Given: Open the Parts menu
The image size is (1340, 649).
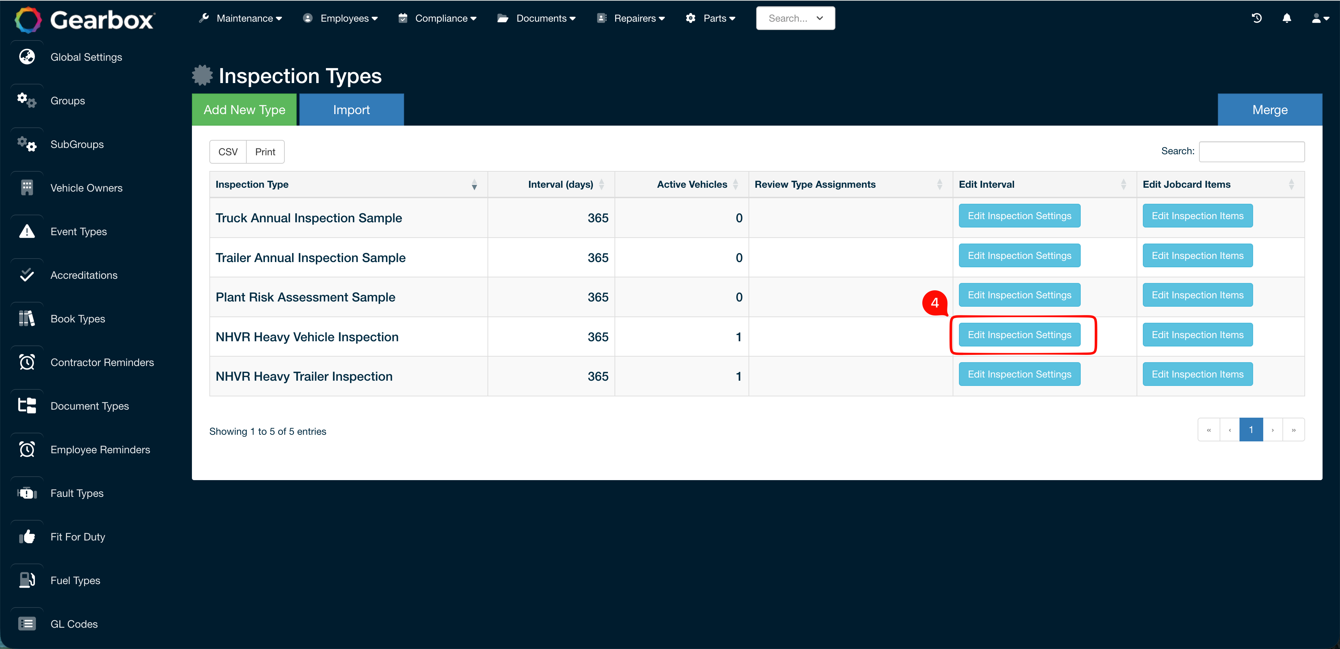Looking at the screenshot, I should point(710,18).
